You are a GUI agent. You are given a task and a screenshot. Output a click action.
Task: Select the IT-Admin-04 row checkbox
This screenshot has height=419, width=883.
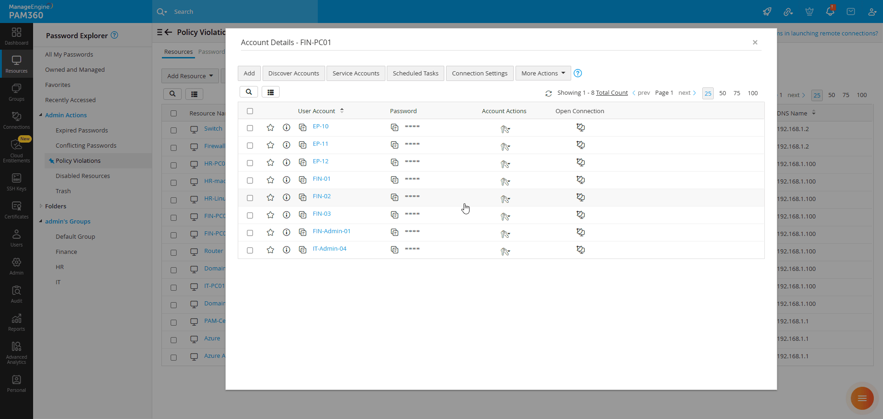250,250
